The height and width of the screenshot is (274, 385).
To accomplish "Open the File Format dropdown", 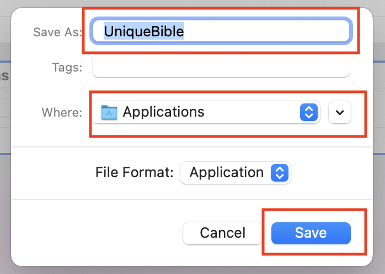I will [x=235, y=173].
